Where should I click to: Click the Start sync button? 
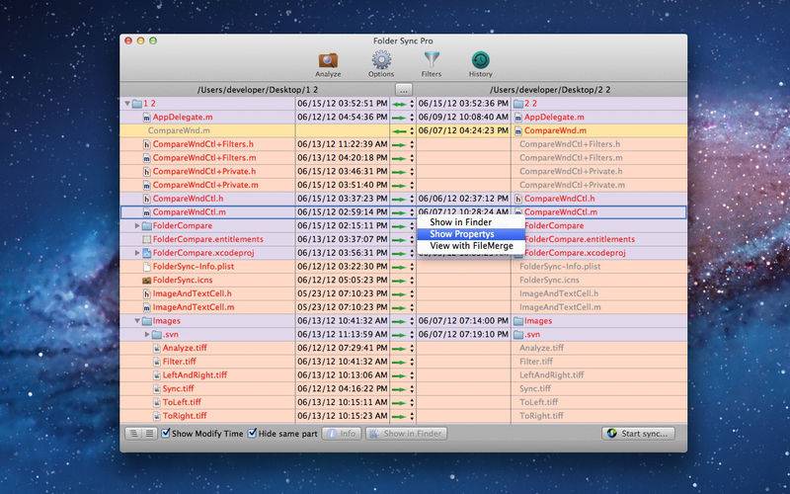click(638, 434)
